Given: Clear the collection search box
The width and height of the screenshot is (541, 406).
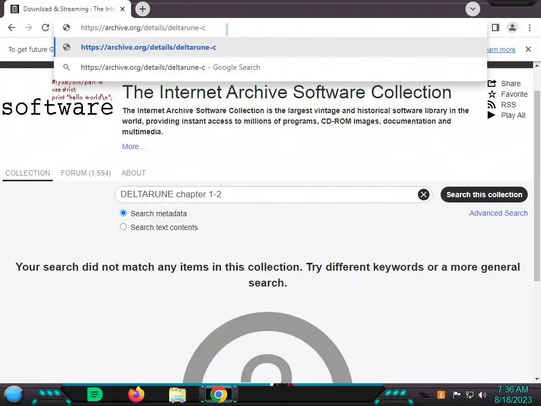Looking at the screenshot, I should (424, 195).
